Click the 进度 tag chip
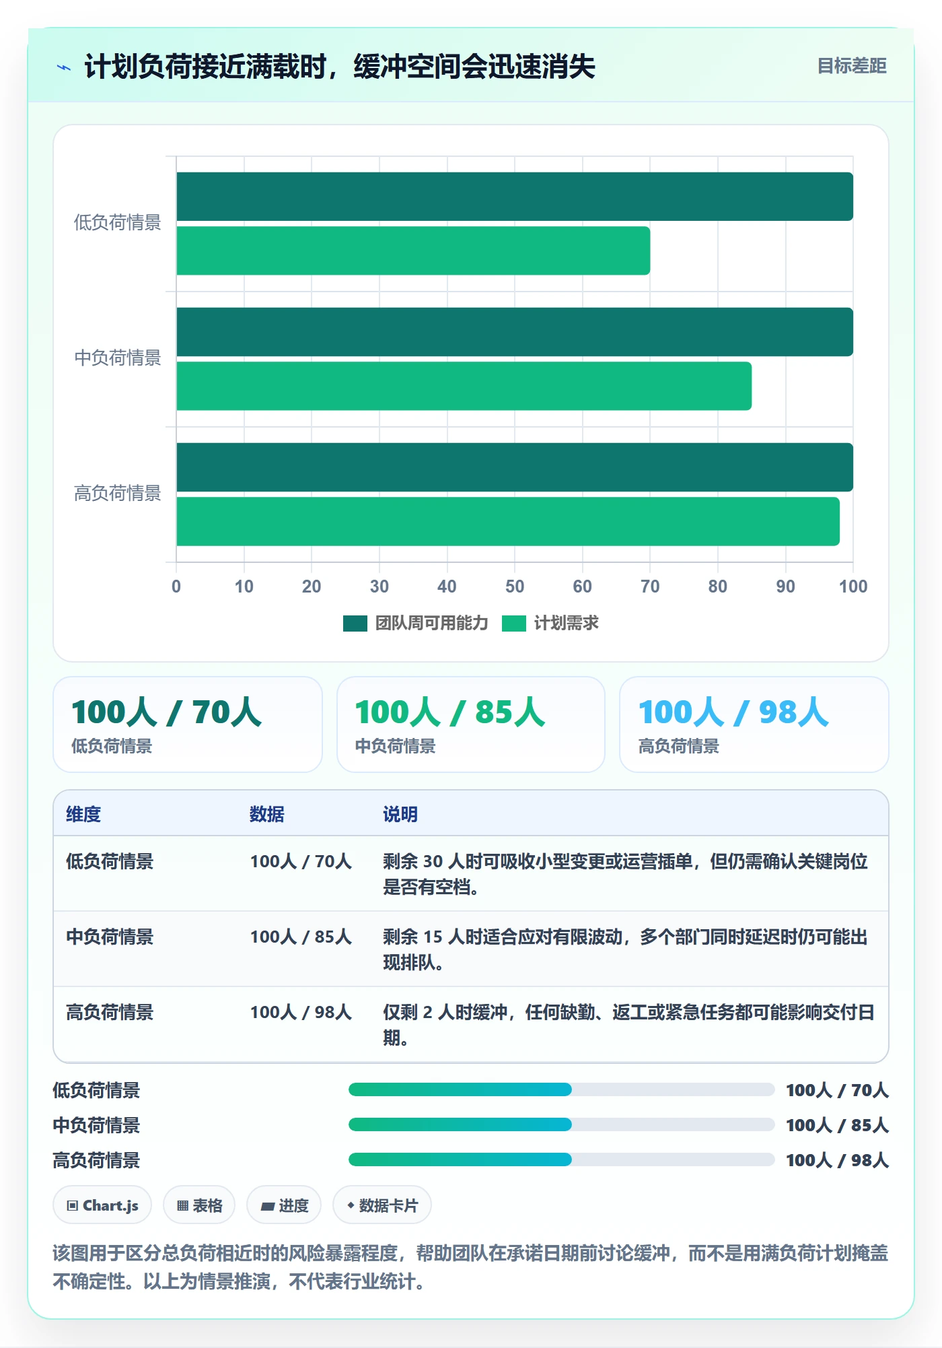This screenshot has width=942, height=1348. (x=284, y=1205)
